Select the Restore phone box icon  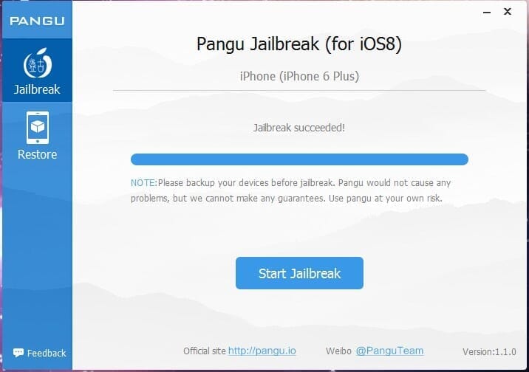click(38, 128)
